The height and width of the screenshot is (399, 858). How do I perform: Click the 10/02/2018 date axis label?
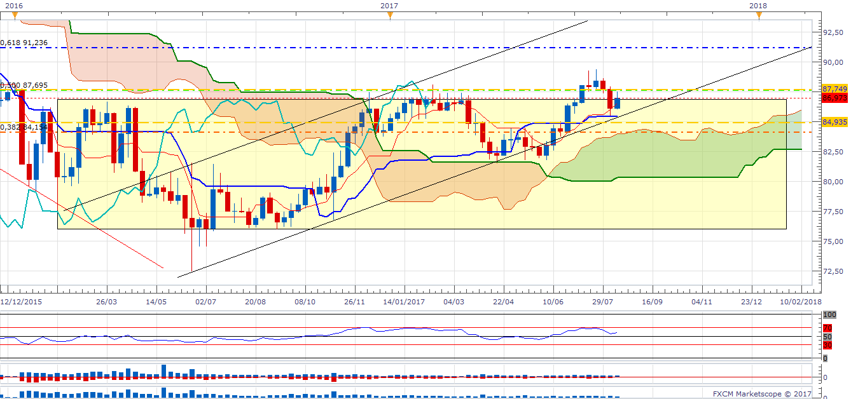(800, 301)
